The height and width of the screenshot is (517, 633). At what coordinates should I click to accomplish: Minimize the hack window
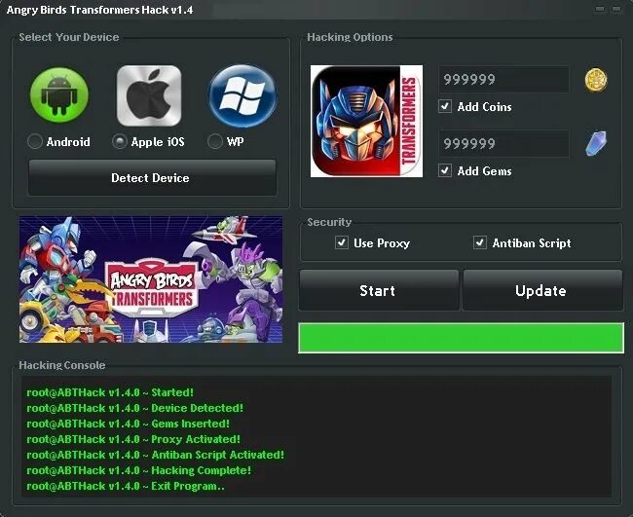coord(600,9)
